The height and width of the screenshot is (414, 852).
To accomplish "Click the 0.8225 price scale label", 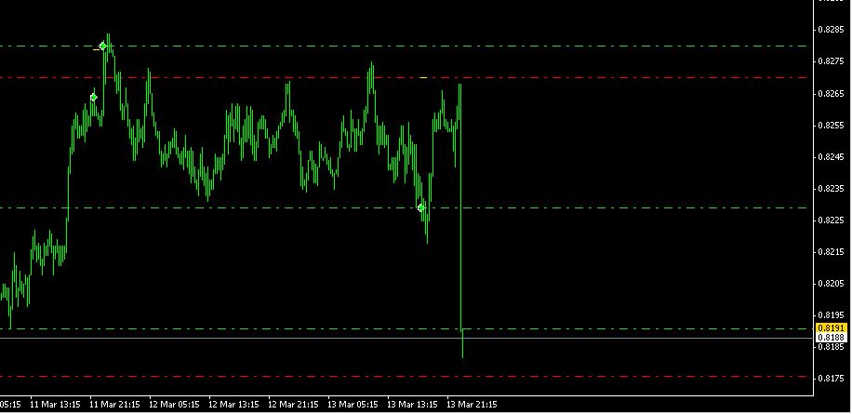I will 832,220.
